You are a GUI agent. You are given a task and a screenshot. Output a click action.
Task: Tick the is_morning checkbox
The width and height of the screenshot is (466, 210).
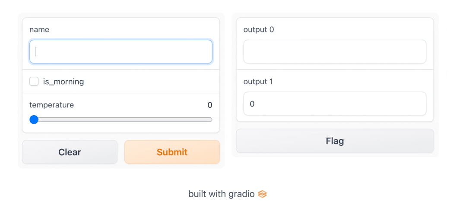pyautogui.click(x=34, y=81)
